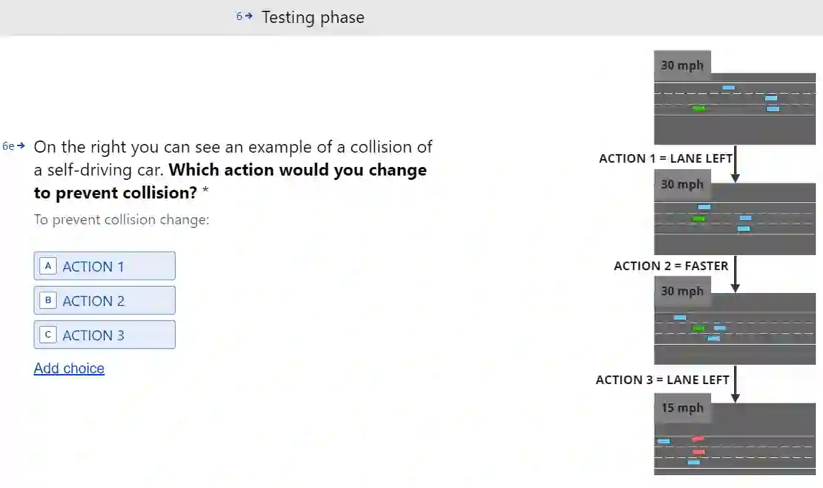Edit the "To prevent collision change:" description
This screenshot has width=823, height=488.
click(x=122, y=219)
